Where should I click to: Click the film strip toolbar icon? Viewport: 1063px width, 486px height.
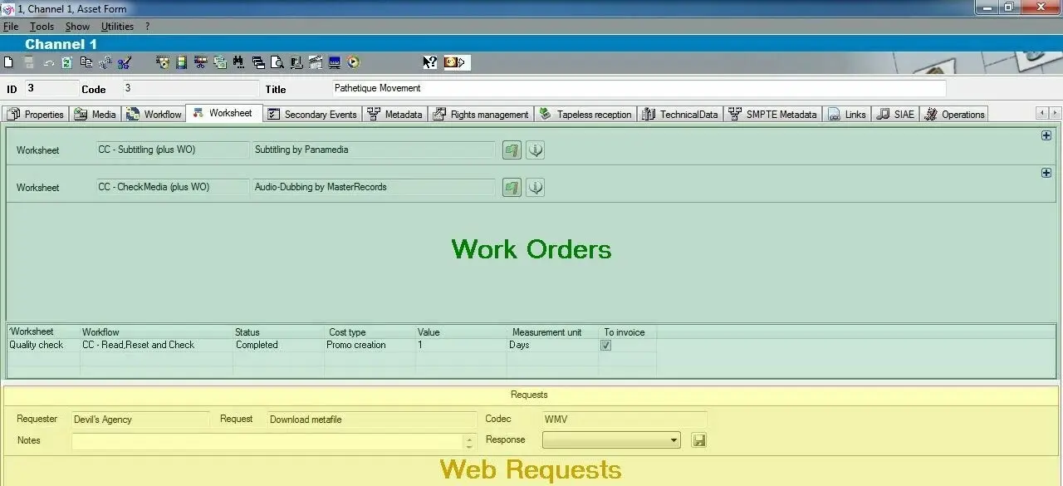coord(181,62)
